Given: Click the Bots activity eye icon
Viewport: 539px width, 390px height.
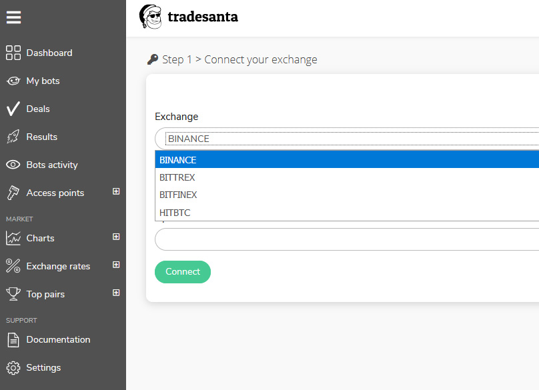Looking at the screenshot, I should pos(13,165).
